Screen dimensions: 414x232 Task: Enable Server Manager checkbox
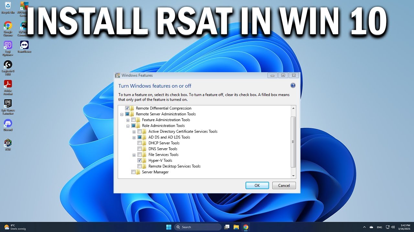coord(133,172)
